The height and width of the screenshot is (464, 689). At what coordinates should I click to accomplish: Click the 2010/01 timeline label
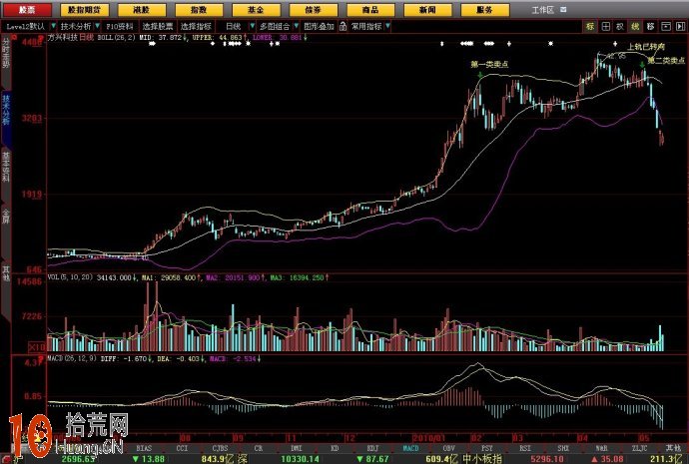pos(428,438)
